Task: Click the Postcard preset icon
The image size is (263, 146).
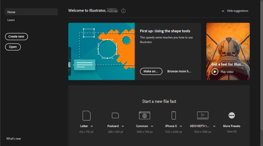Action: point(115,115)
